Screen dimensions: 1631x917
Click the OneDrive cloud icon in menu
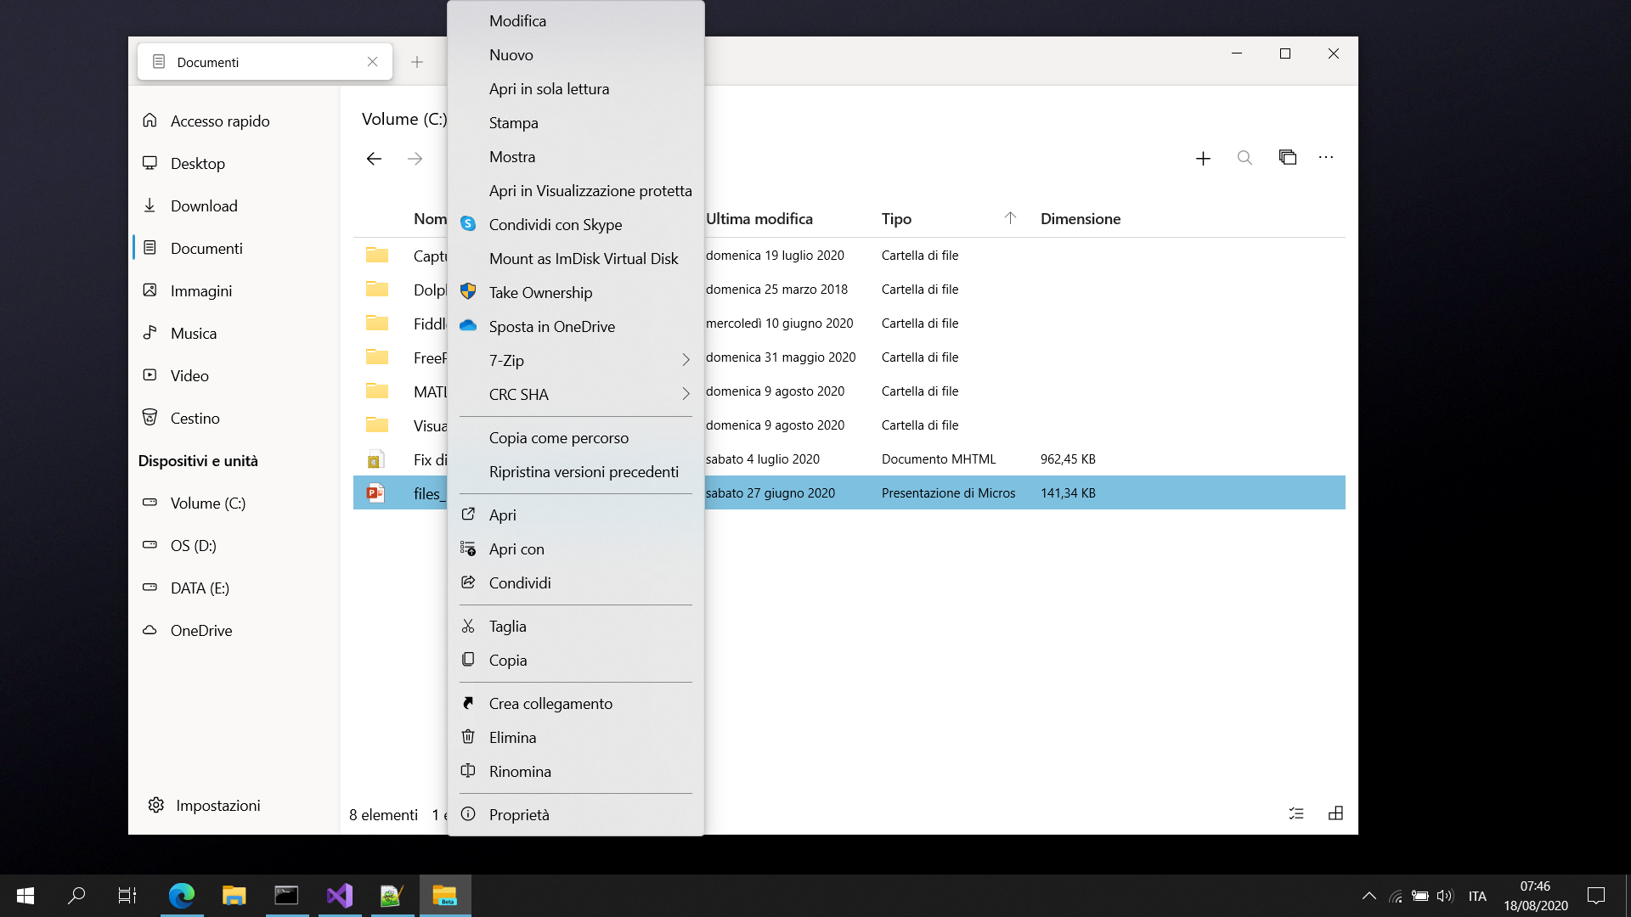pos(468,325)
